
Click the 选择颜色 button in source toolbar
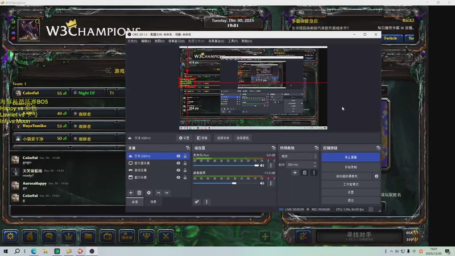(x=243, y=138)
